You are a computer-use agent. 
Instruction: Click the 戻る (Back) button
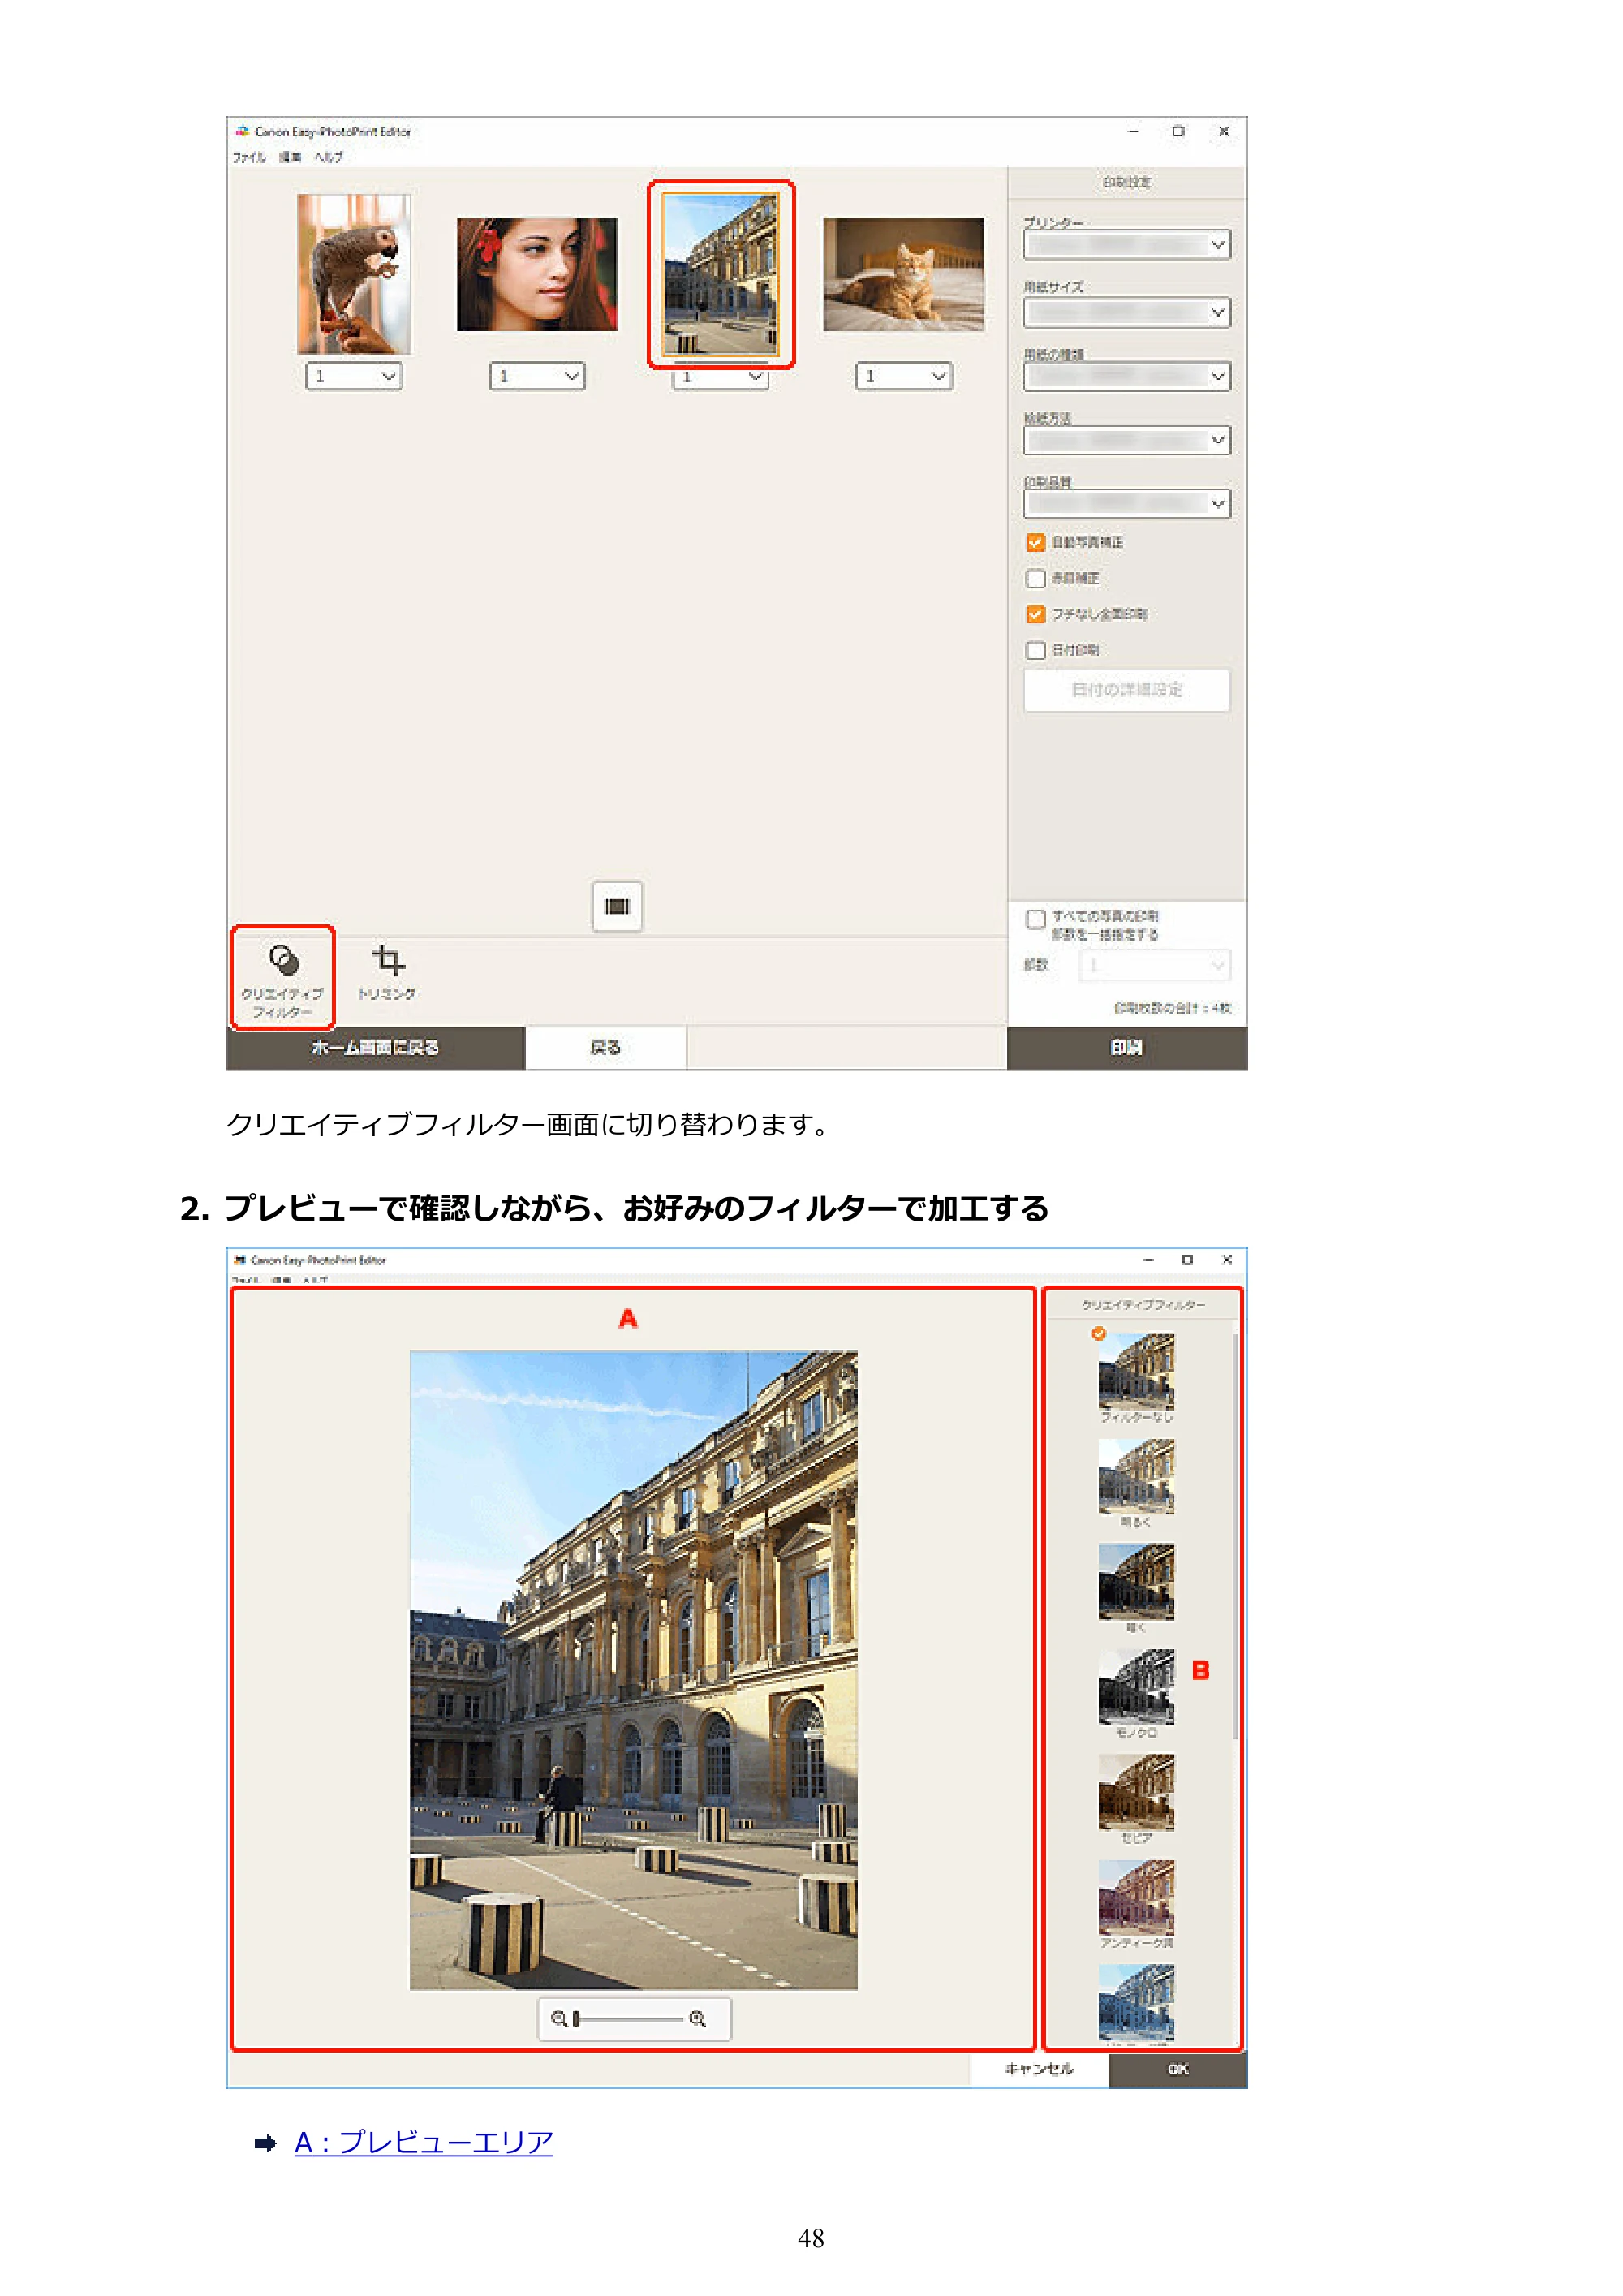pos(606,1048)
